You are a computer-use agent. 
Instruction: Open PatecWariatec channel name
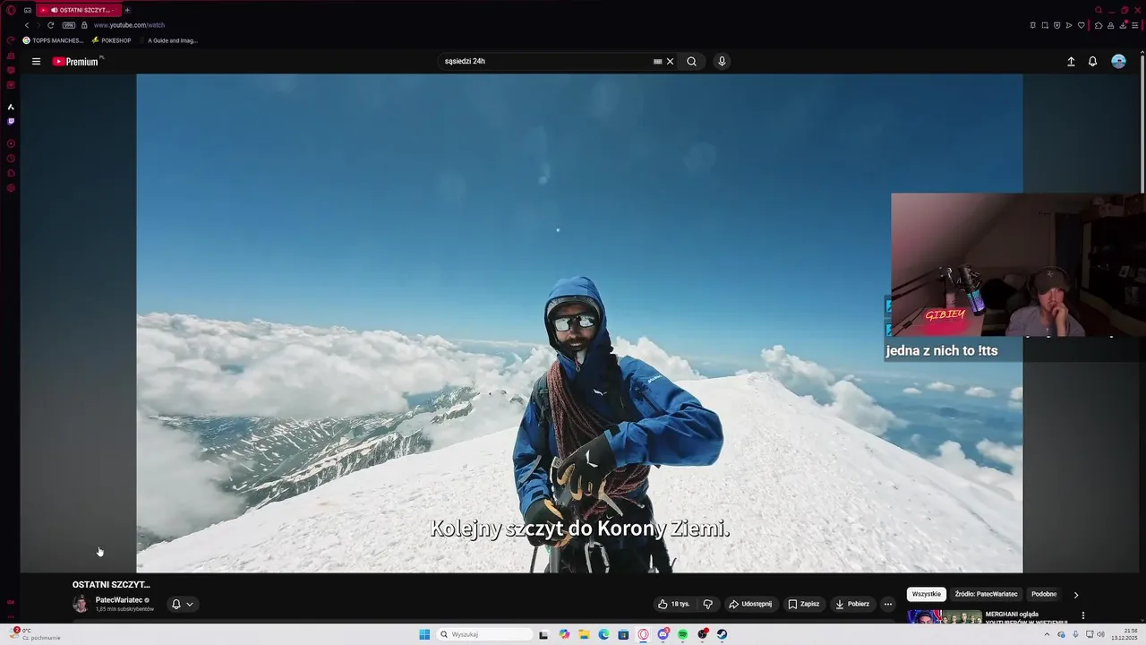pos(119,600)
